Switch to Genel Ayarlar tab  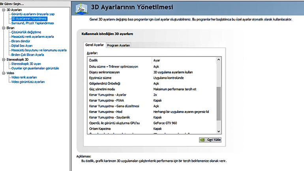pos(94,45)
